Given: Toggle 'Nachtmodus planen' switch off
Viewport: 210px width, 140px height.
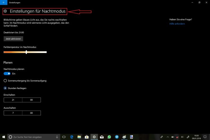Looking at the screenshot, I should 7,74.
